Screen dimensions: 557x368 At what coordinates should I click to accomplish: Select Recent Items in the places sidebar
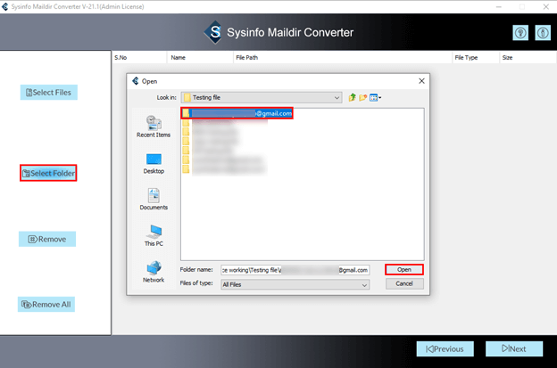[154, 127]
